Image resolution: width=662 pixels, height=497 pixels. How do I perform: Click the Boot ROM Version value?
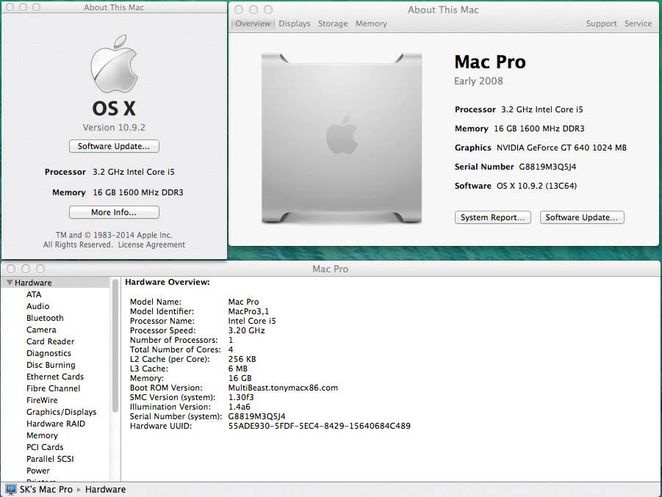[283, 388]
